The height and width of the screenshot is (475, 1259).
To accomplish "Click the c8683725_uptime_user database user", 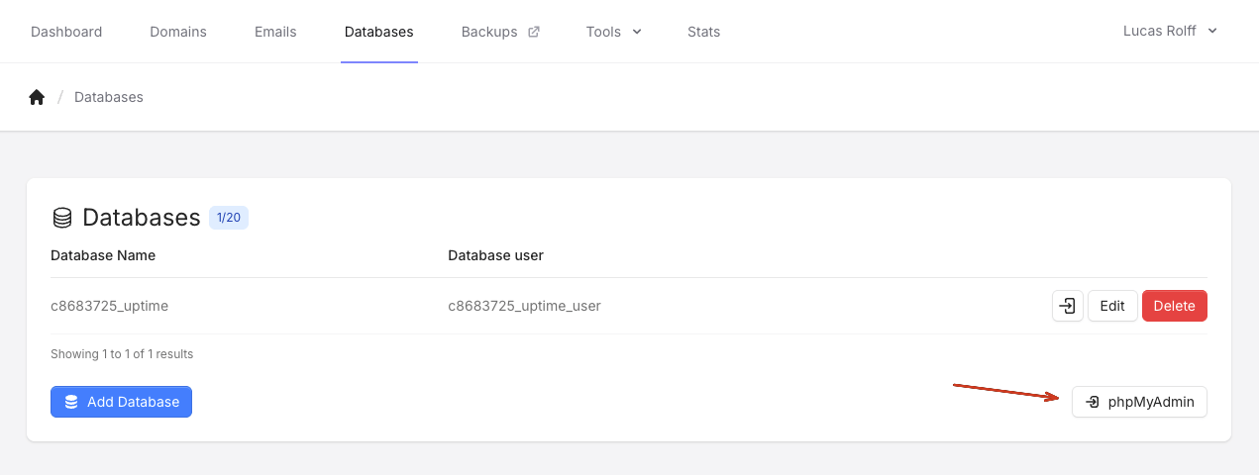I will (524, 306).
